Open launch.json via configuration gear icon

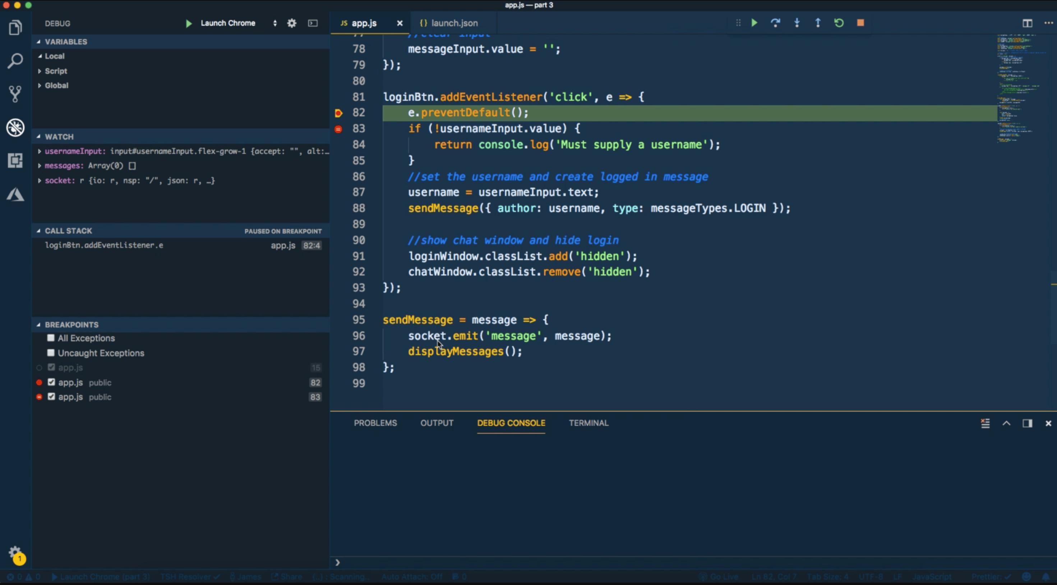click(x=292, y=23)
